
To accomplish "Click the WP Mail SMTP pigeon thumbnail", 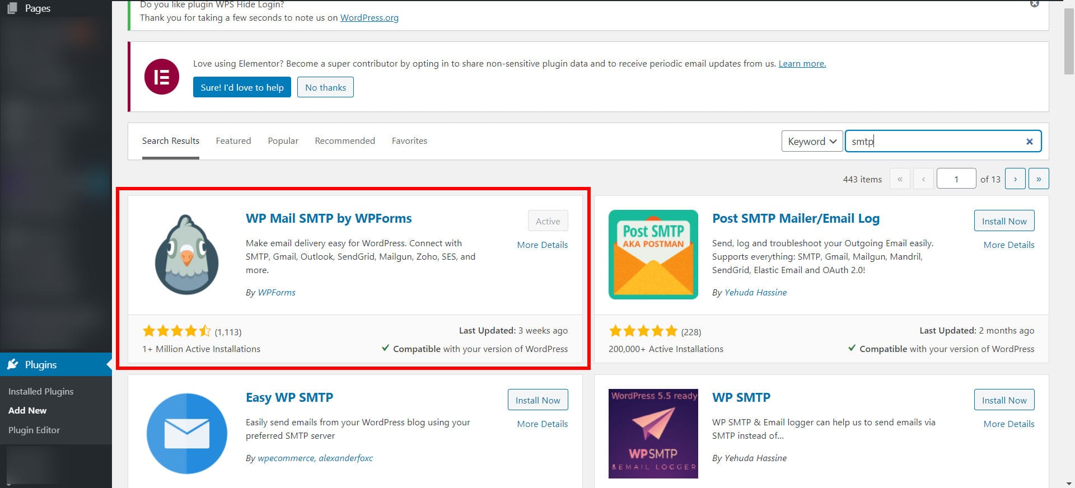I will [186, 255].
